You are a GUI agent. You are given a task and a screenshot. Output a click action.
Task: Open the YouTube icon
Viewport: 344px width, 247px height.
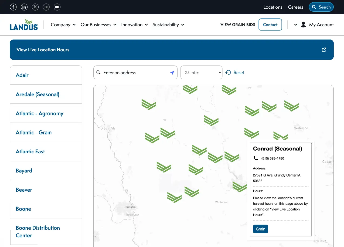pyautogui.click(x=57, y=7)
